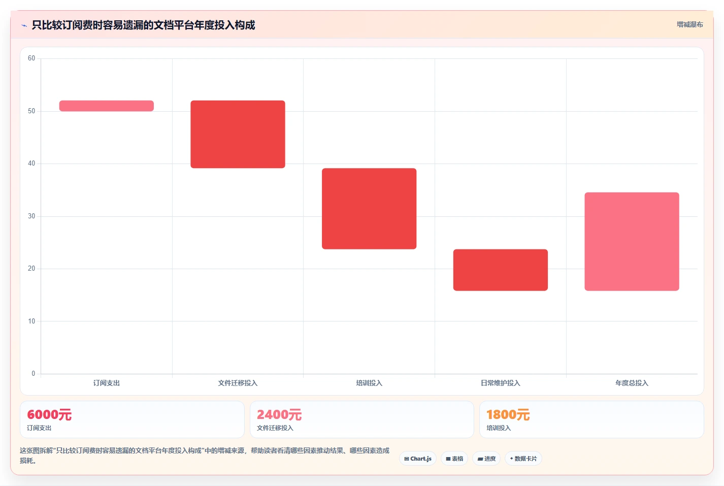Screen dimensions: 724x486
Task: Click the chart title 只比较订阅费时容易遗漏的文档平台年度投入构成
Action: pyautogui.click(x=143, y=25)
